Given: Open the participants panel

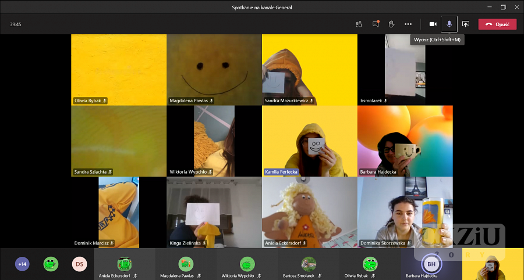Looking at the screenshot, I should coord(359,24).
